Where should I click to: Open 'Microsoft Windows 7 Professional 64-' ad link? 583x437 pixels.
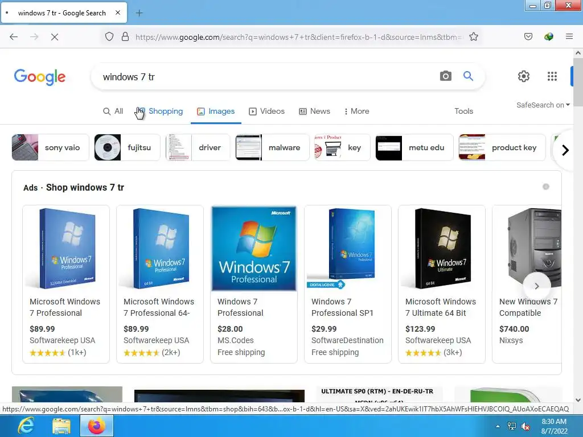(159, 307)
